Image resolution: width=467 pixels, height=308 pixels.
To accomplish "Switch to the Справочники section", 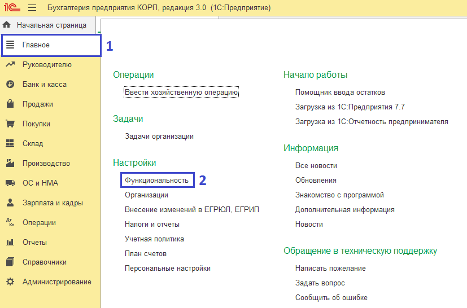I will point(45,262).
